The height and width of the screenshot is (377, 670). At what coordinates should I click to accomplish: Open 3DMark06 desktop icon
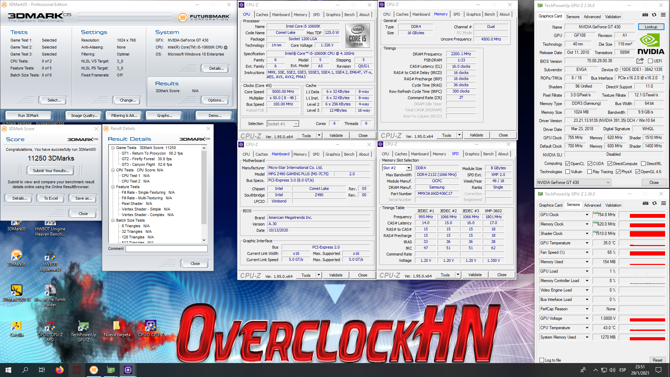point(16,258)
